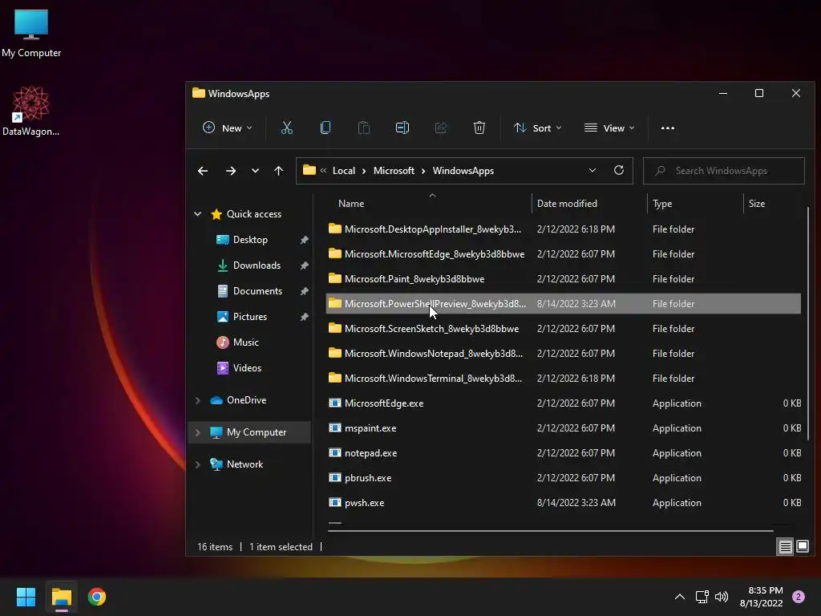Go up one folder level arrow
Screen dimensions: 821x616
pos(278,171)
